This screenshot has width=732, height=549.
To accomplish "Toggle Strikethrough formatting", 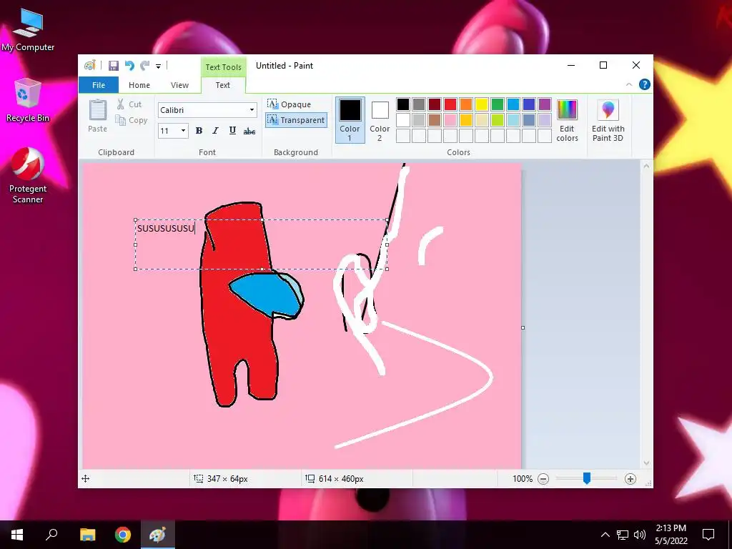I will coord(249,131).
